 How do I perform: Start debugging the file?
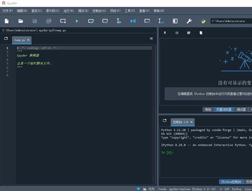pos(133,21)
